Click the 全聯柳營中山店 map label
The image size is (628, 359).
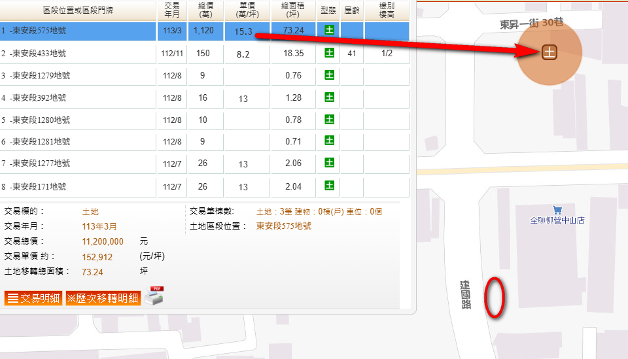point(557,220)
